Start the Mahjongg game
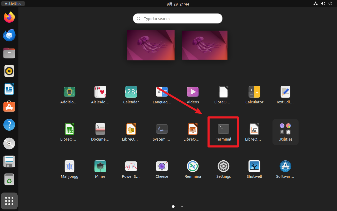 (x=70, y=166)
